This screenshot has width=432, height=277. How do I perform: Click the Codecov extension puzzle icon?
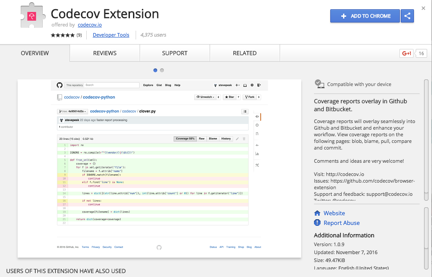[x=33, y=17]
